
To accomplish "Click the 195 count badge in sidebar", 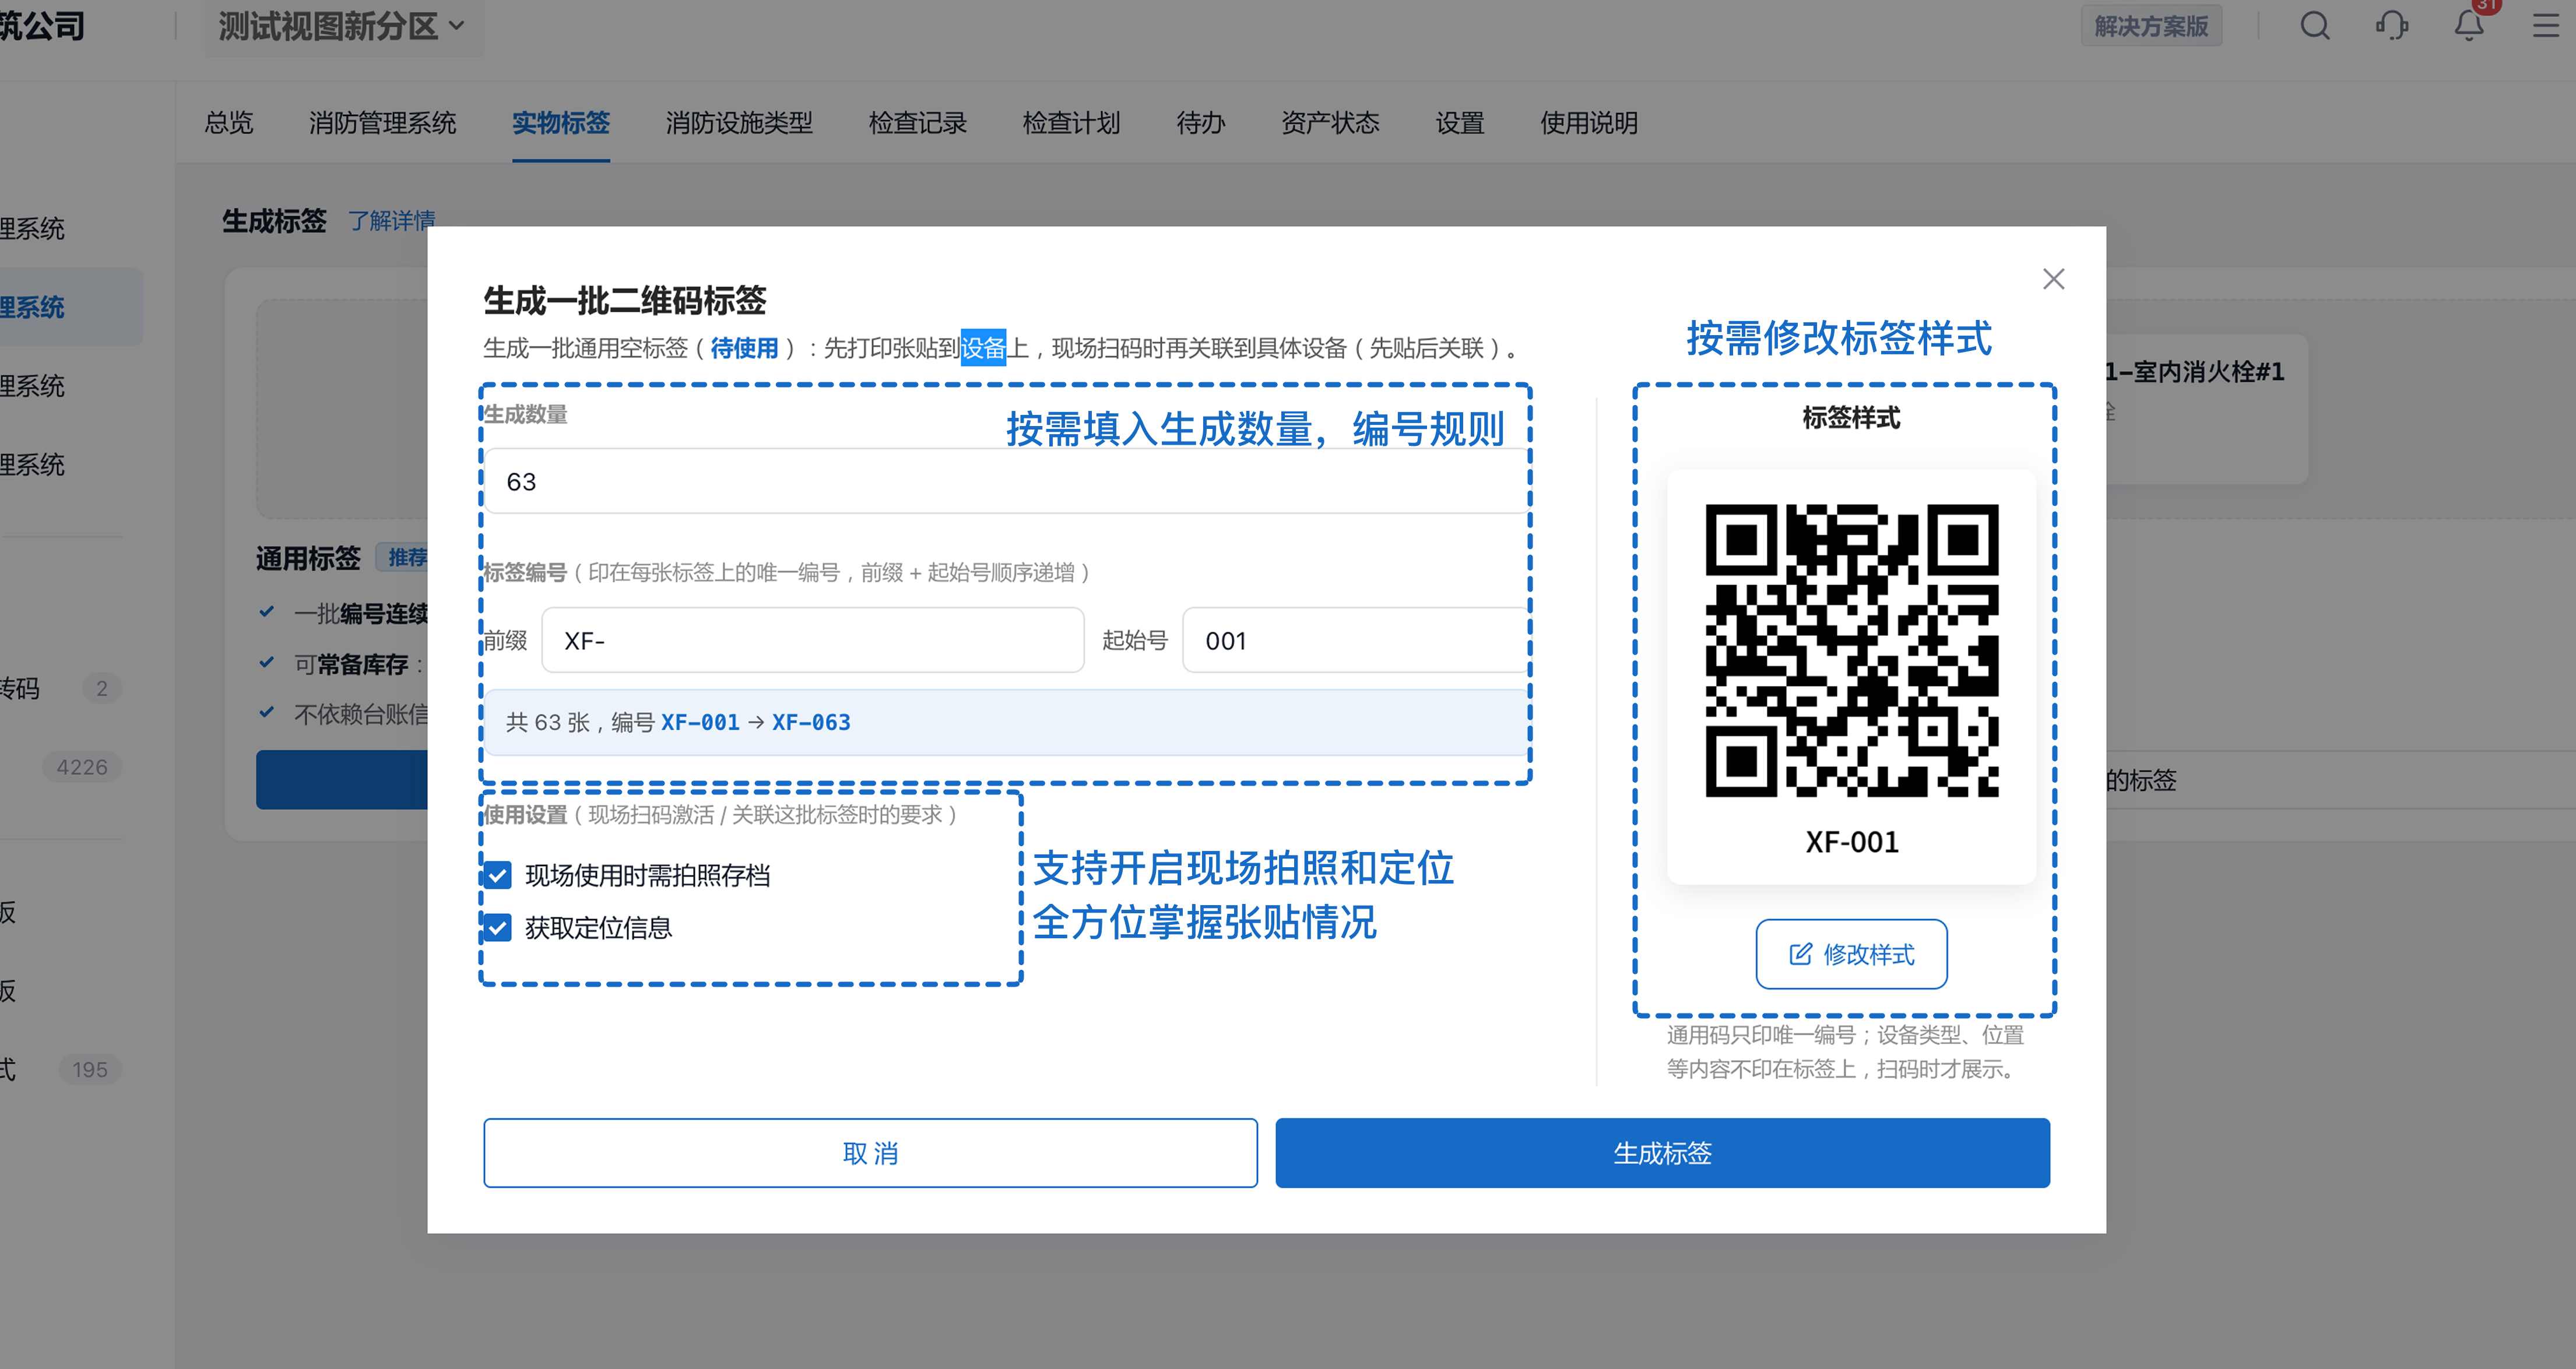I will pyautogui.click(x=90, y=1069).
